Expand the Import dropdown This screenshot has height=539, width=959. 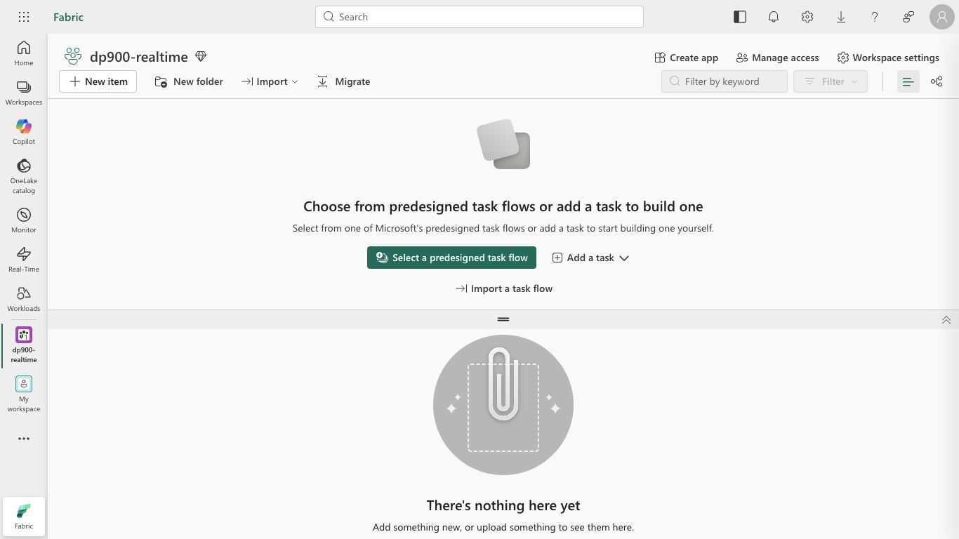pos(270,81)
